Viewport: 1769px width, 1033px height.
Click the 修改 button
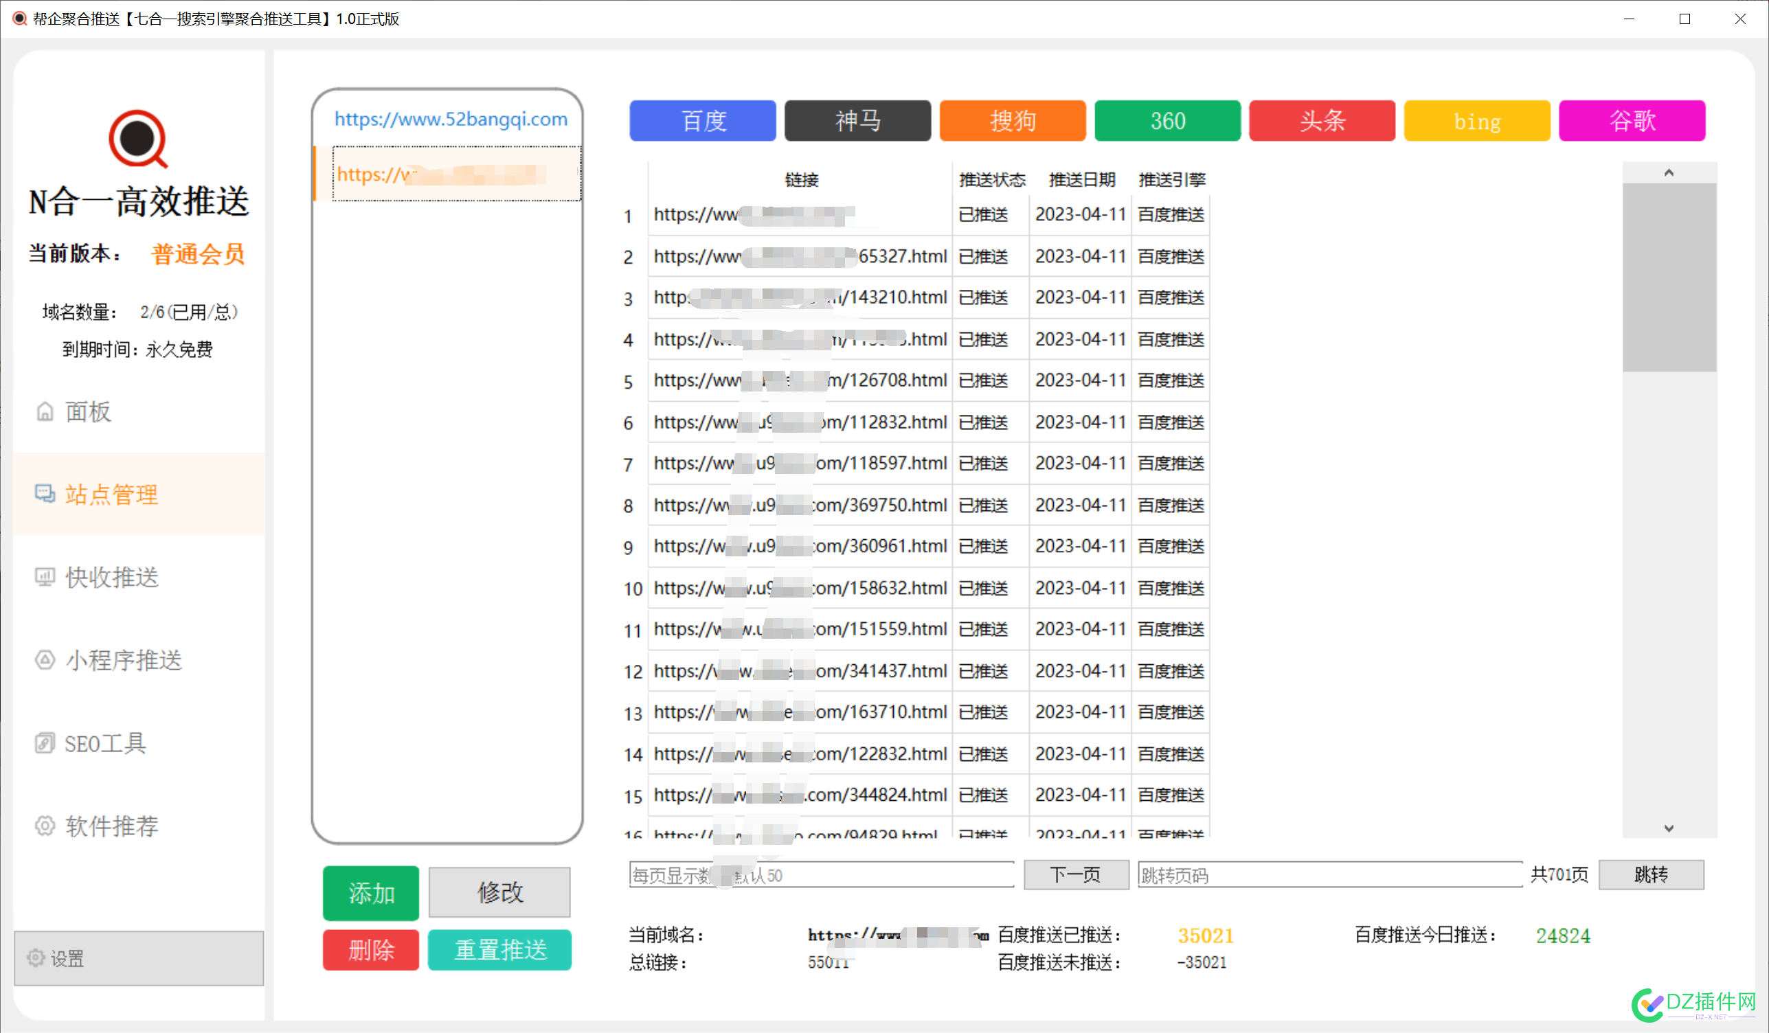[x=500, y=892]
